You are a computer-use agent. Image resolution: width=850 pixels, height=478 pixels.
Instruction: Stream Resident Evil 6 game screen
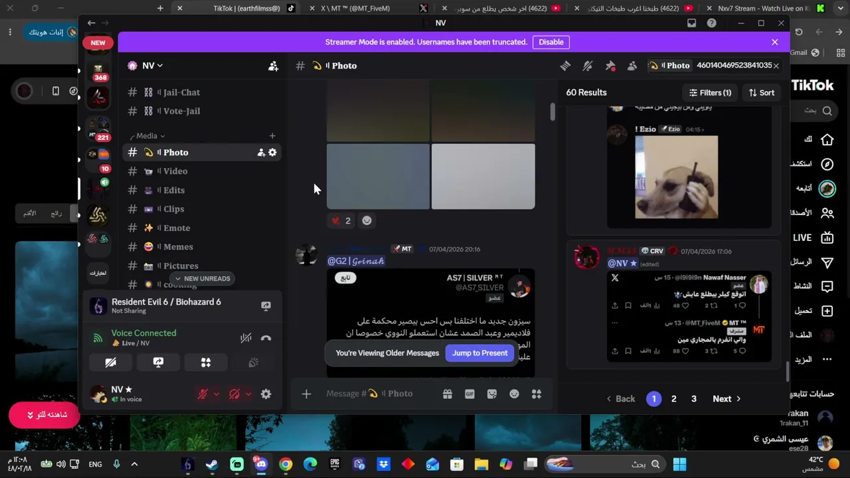point(266,306)
